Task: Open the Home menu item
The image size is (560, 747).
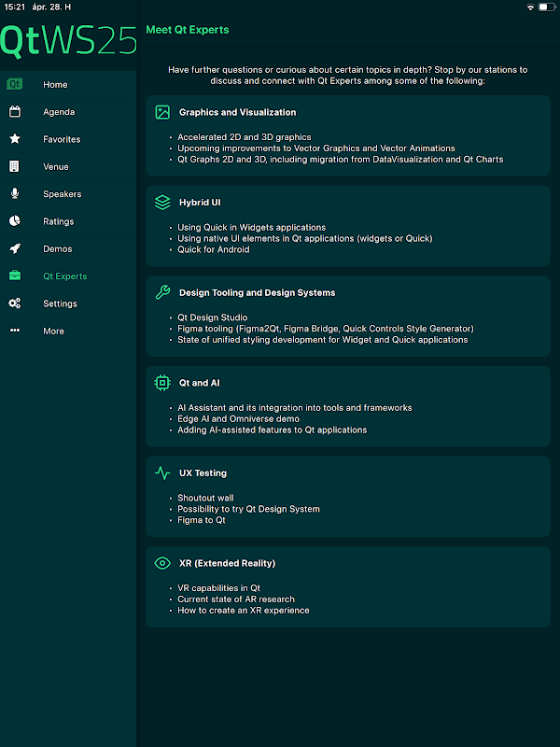Action: 68,84
